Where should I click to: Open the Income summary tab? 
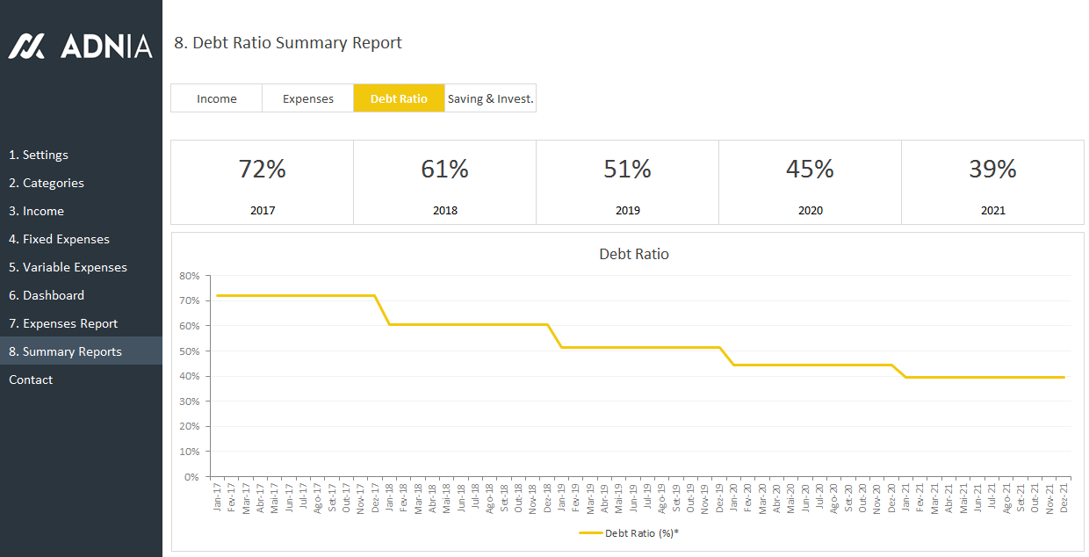pyautogui.click(x=216, y=98)
